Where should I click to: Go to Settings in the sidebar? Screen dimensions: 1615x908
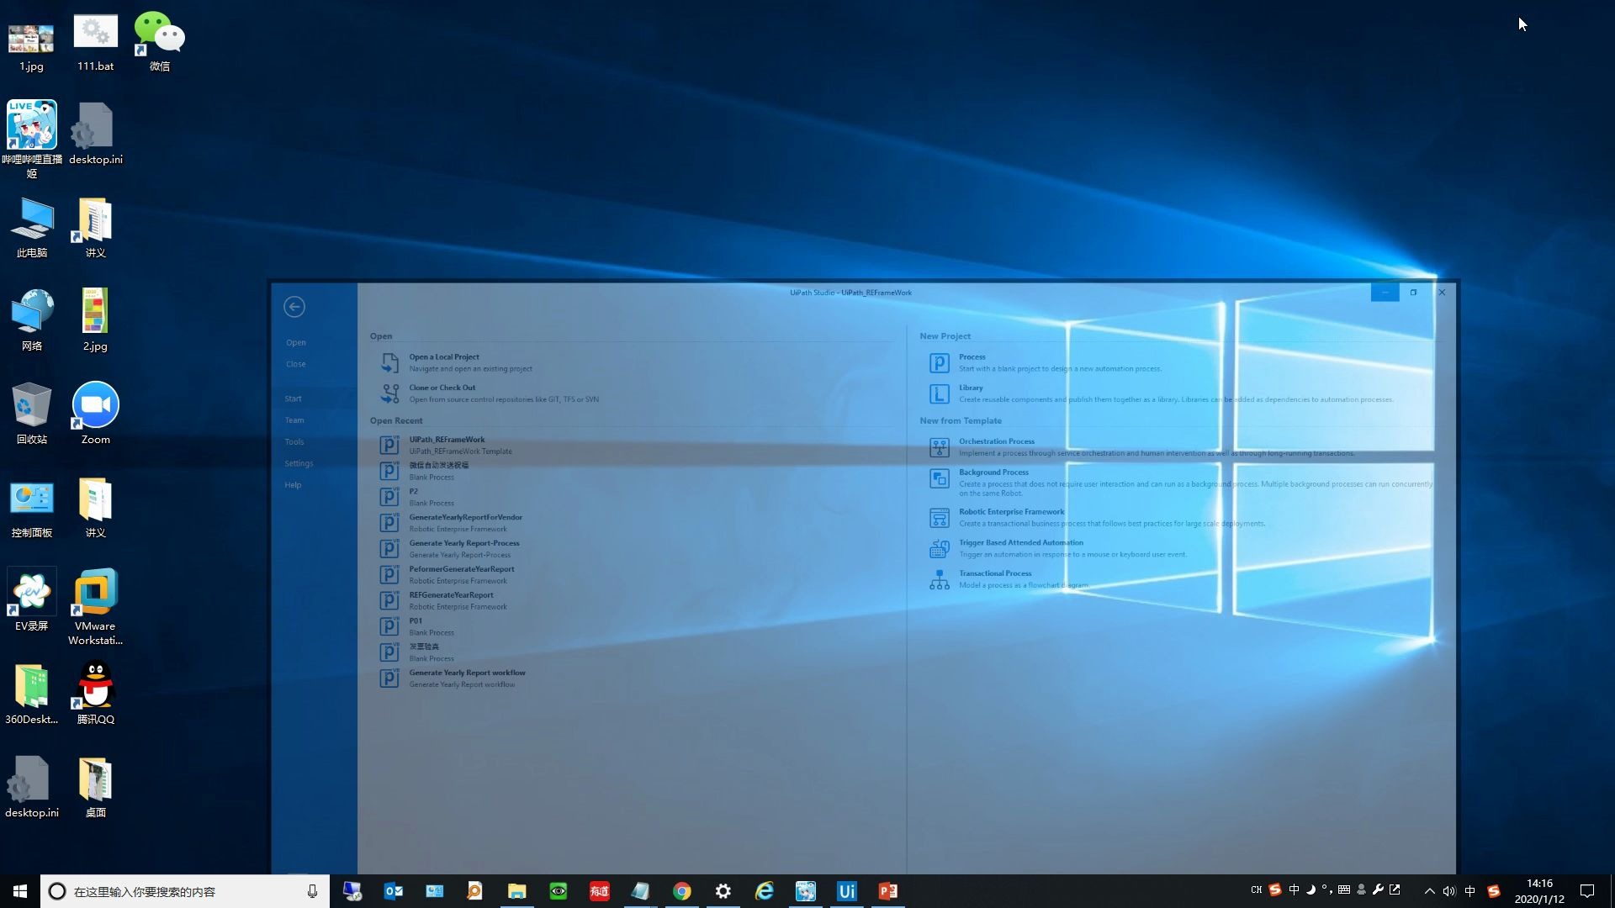(x=299, y=464)
